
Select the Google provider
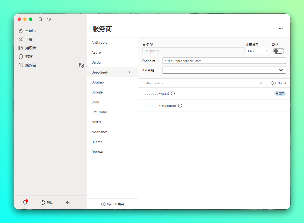pos(112,92)
